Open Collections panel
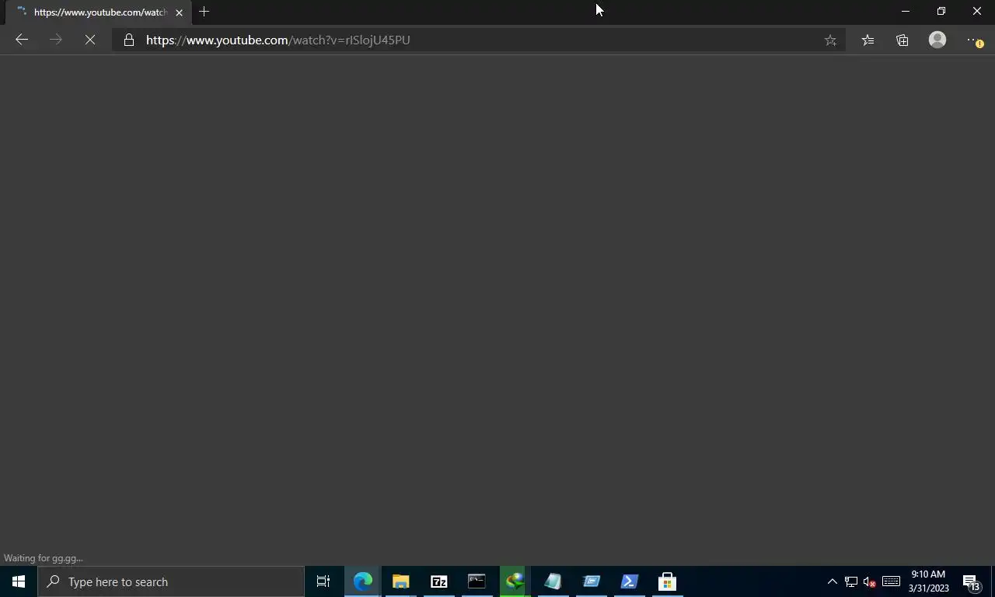The height and width of the screenshot is (597, 995). [902, 40]
